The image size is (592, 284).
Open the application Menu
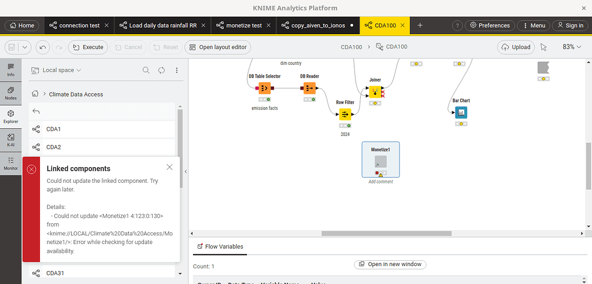coord(534,25)
